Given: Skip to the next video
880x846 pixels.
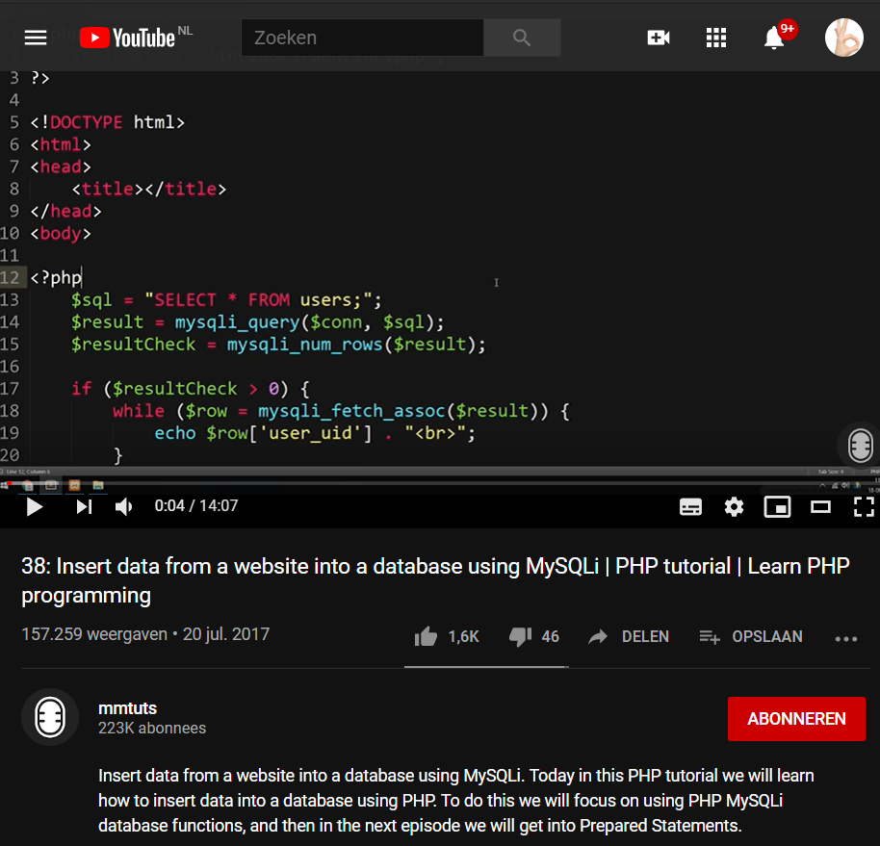Looking at the screenshot, I should [x=84, y=506].
